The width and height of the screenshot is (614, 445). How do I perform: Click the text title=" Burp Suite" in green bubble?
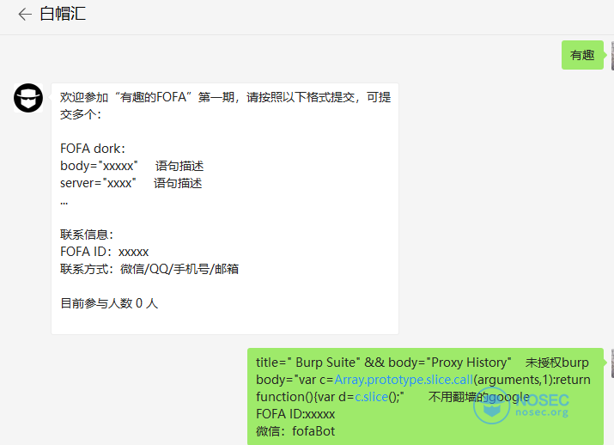coord(308,363)
